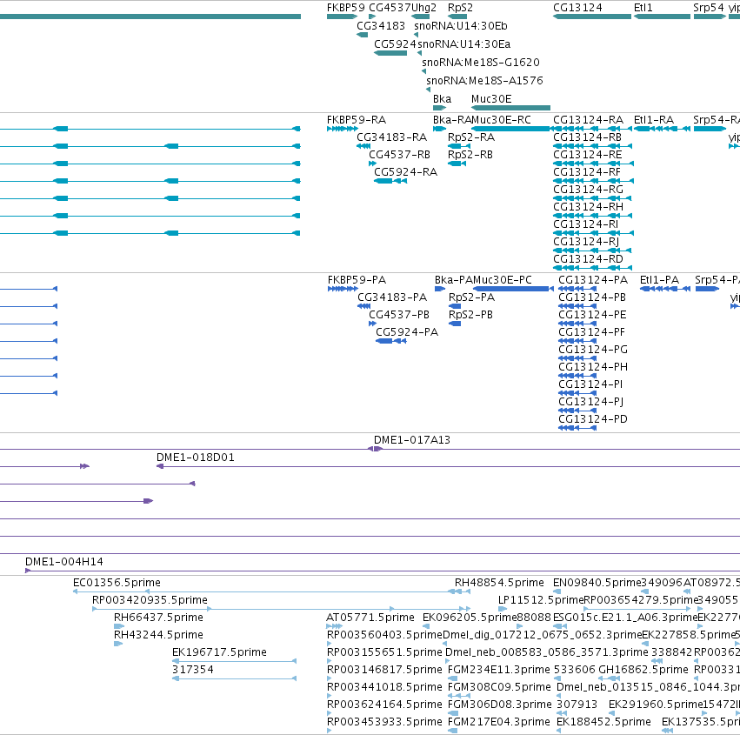Select the CG13124-RF transcript
The image size is (740, 735).
point(593,181)
